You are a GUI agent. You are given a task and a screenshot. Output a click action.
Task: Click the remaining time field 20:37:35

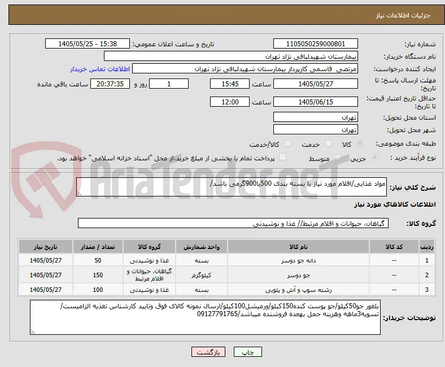point(110,84)
